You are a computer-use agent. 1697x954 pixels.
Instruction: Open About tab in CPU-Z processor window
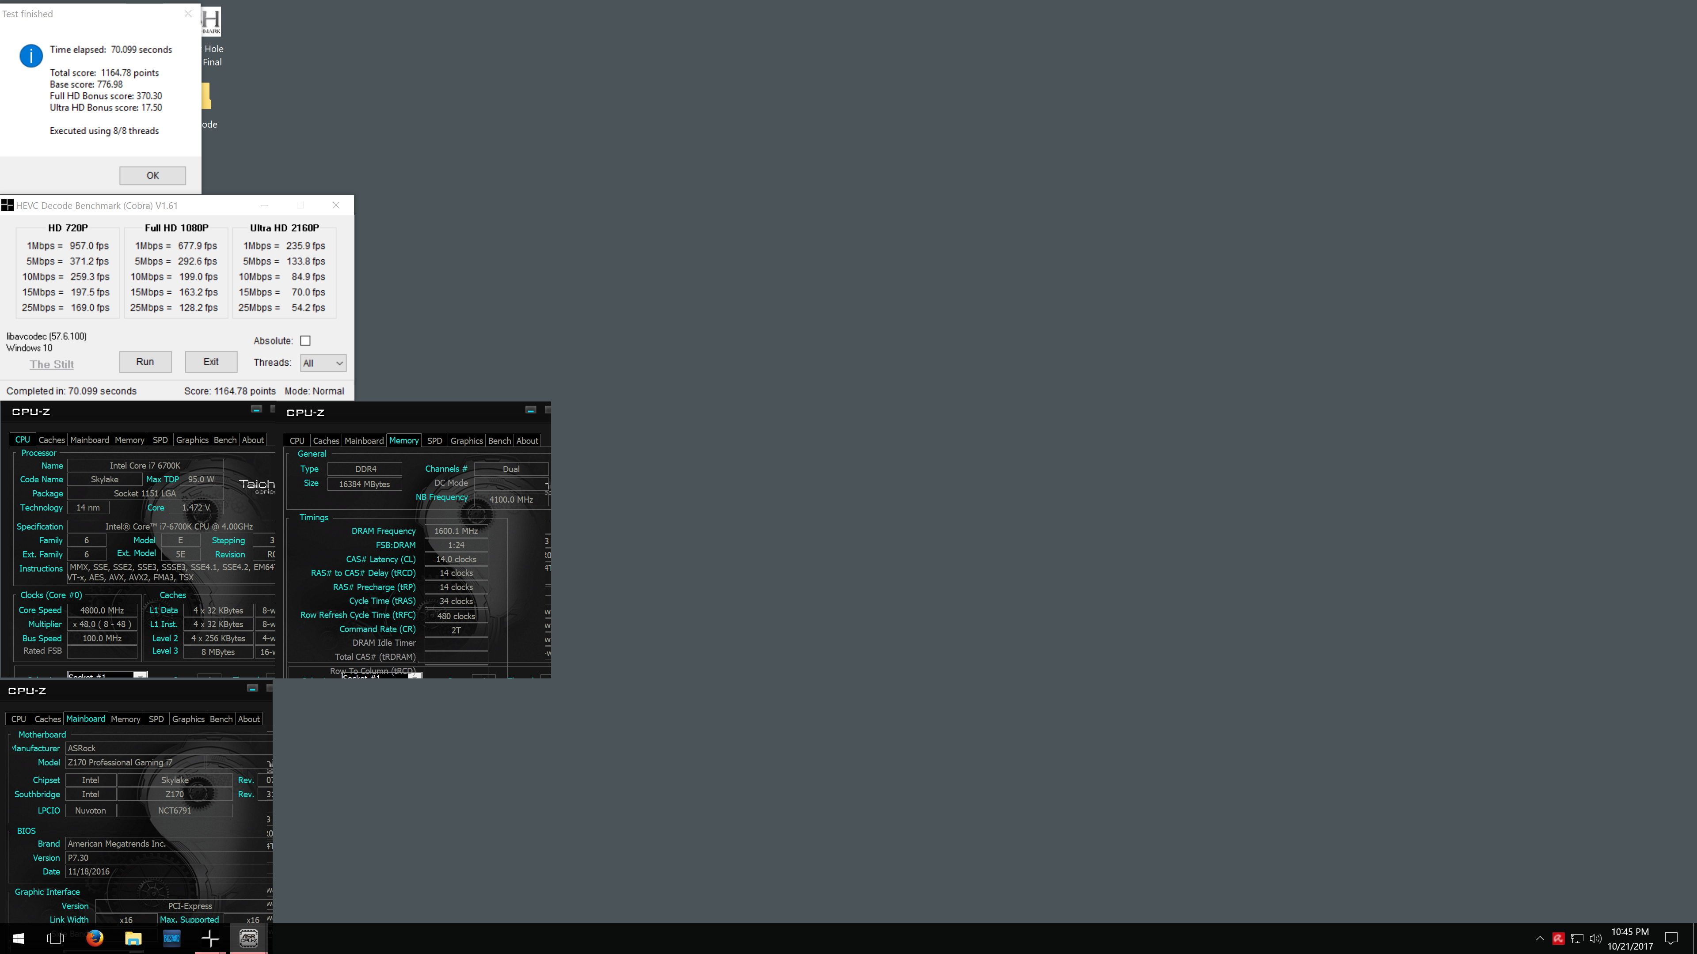[253, 440]
